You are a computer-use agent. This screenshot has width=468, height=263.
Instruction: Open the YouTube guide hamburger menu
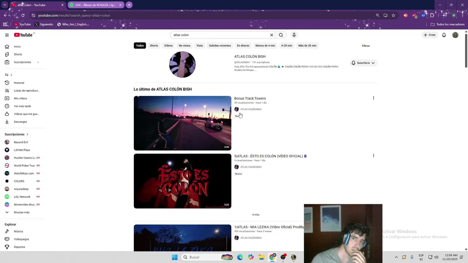point(7,35)
